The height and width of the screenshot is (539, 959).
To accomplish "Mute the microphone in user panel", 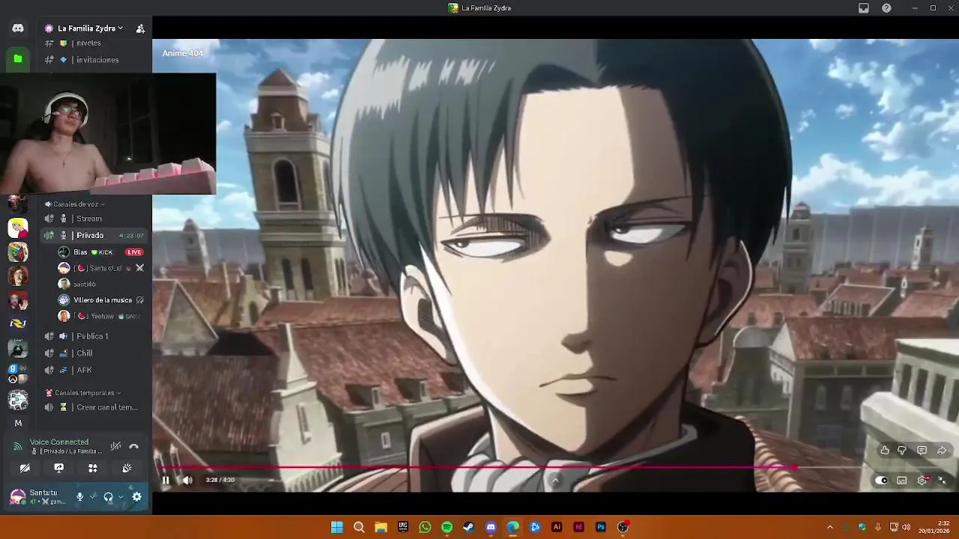I will pos(79,496).
